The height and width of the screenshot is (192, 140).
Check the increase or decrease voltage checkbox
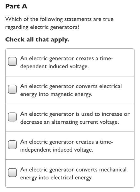12,117
